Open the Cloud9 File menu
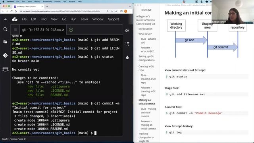Viewport: 254px width, 143px height. tap(24, 19)
